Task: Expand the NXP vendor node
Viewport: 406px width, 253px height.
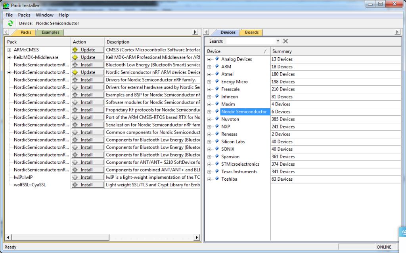Action: 209,127
